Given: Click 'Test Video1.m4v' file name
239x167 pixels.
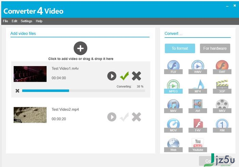Looking at the screenshot, I should pyautogui.click(x=65, y=69).
